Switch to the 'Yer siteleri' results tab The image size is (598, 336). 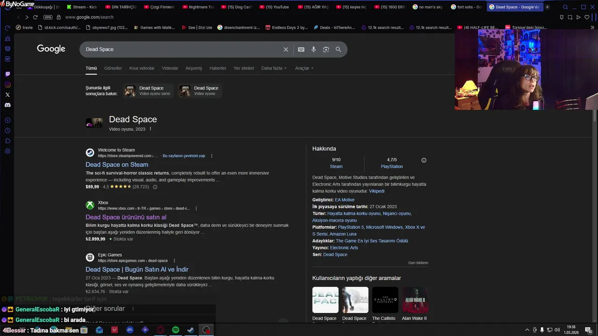tap(244, 68)
